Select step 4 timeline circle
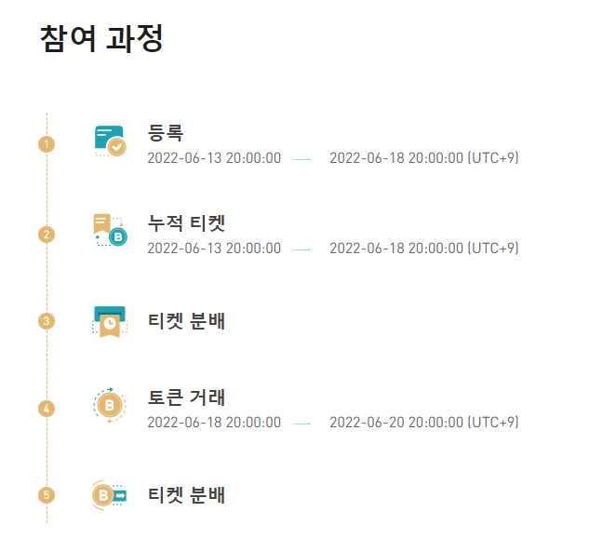This screenshot has width=602, height=552. point(47,408)
